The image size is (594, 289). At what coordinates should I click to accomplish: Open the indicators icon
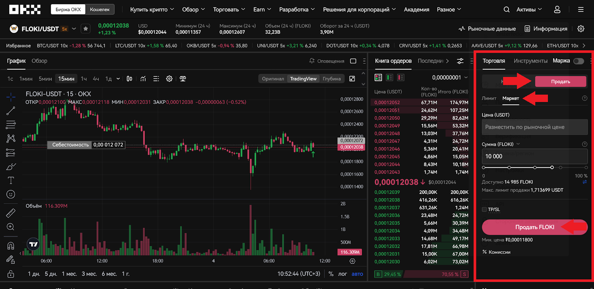pyautogui.click(x=143, y=79)
